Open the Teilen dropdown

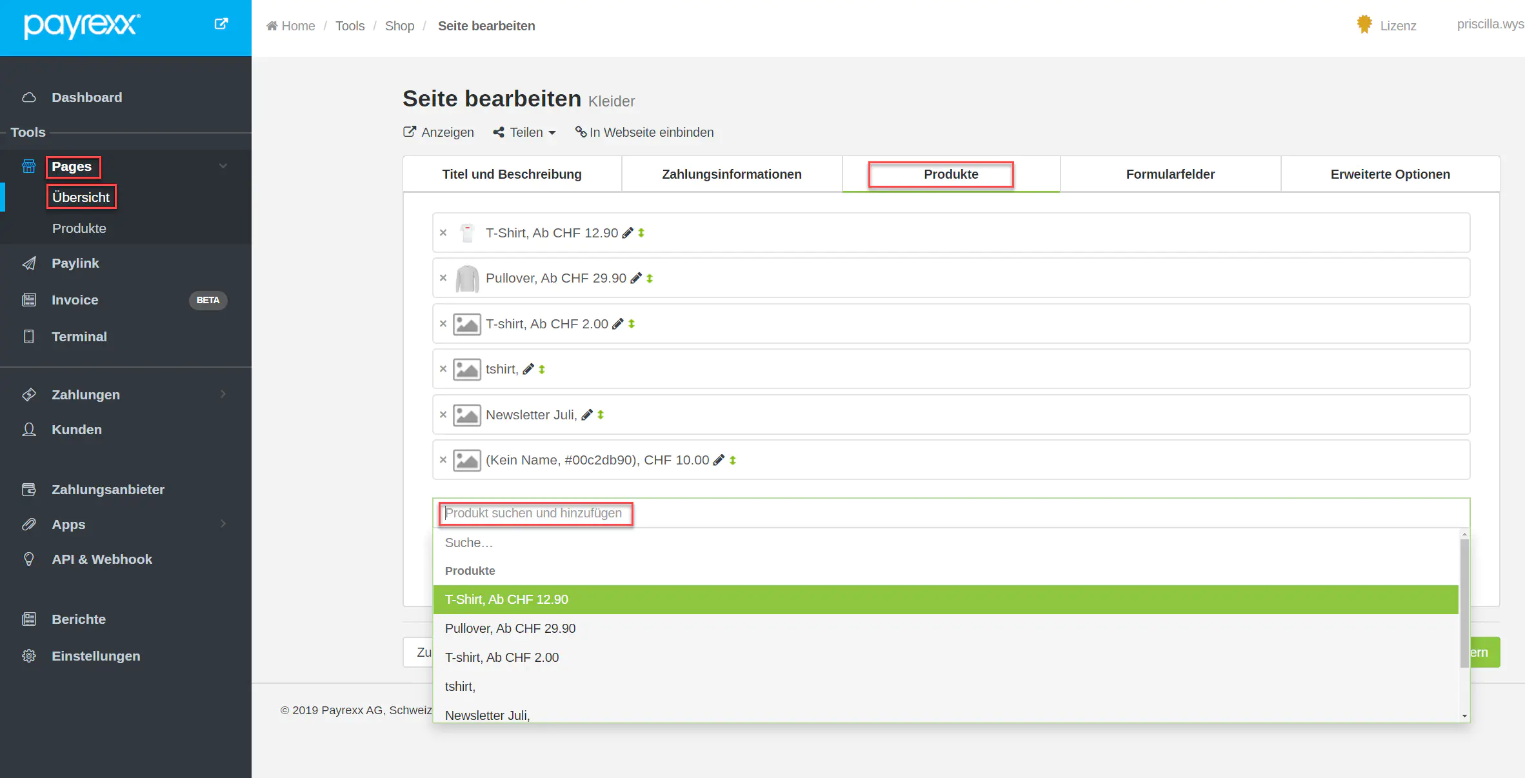pyautogui.click(x=524, y=132)
